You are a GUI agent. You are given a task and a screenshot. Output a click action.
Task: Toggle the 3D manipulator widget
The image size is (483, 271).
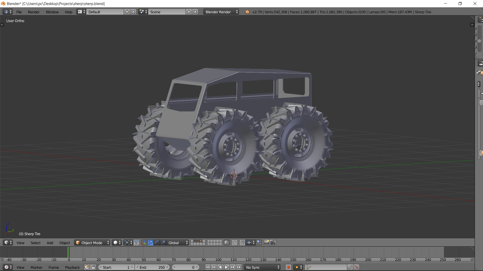pyautogui.click(x=144, y=243)
